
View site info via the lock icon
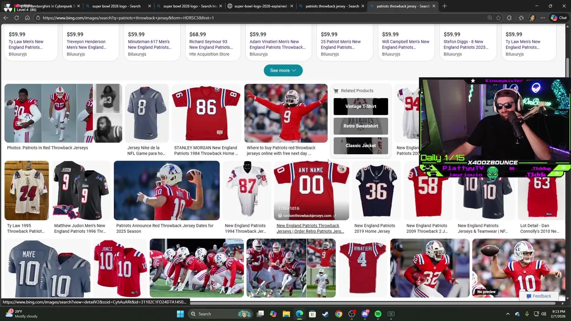pyautogui.click(x=38, y=18)
